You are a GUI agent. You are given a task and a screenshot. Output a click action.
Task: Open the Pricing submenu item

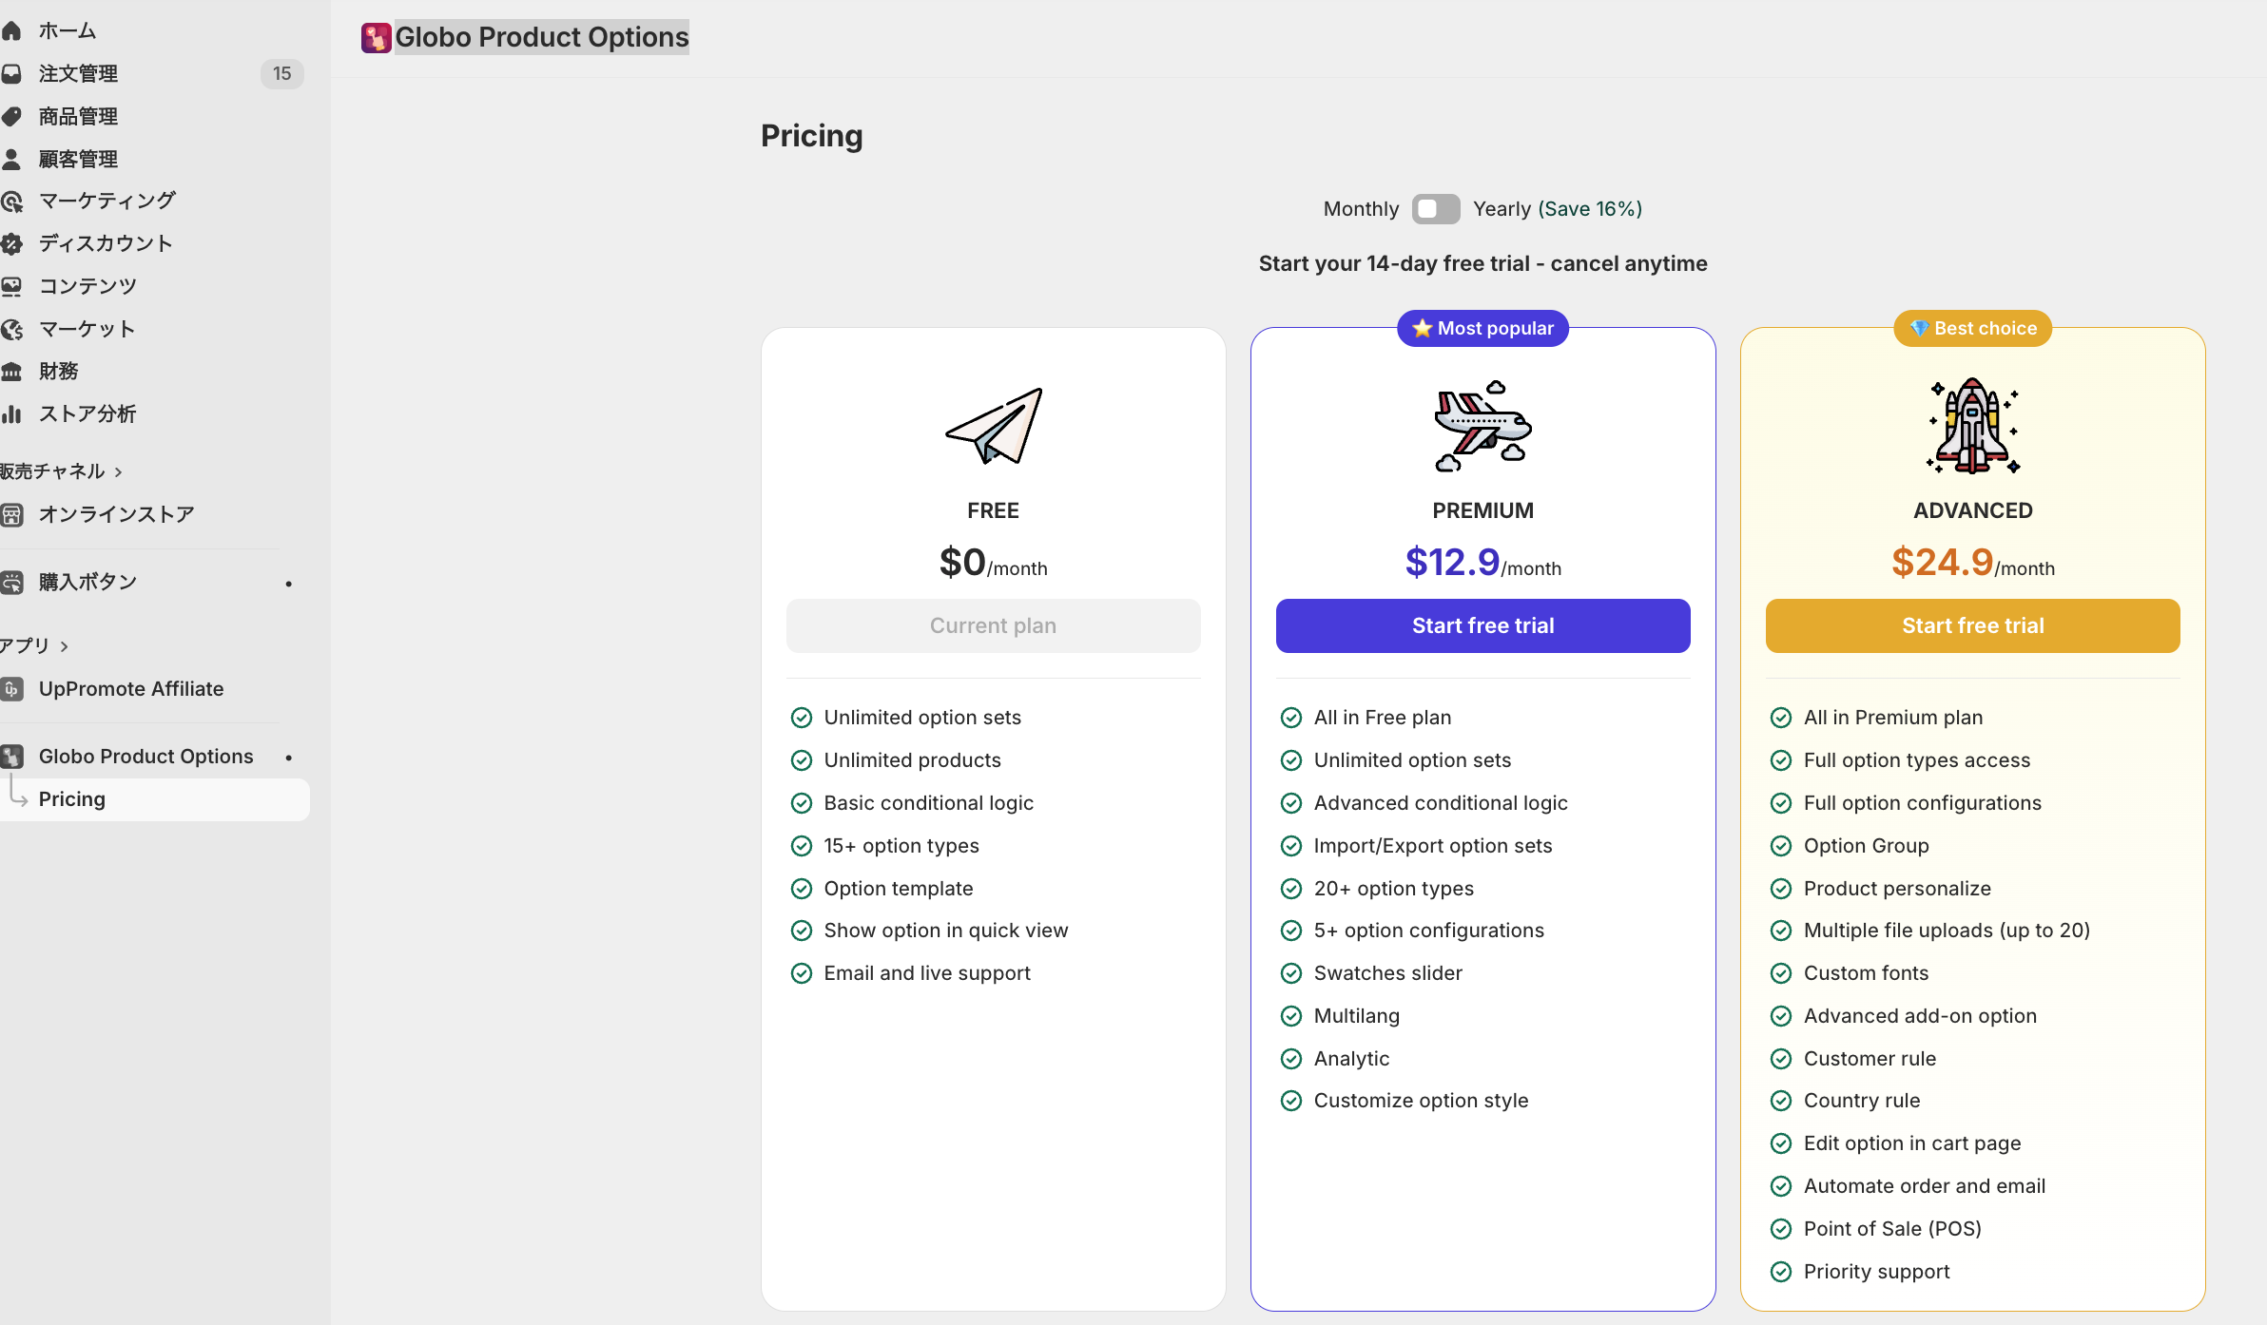(x=72, y=799)
